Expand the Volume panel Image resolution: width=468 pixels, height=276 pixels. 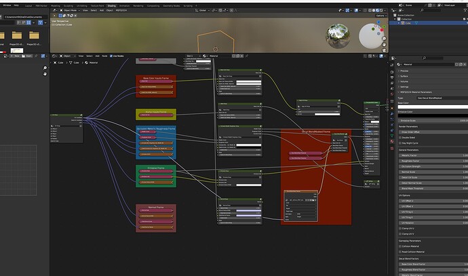[x=404, y=81]
